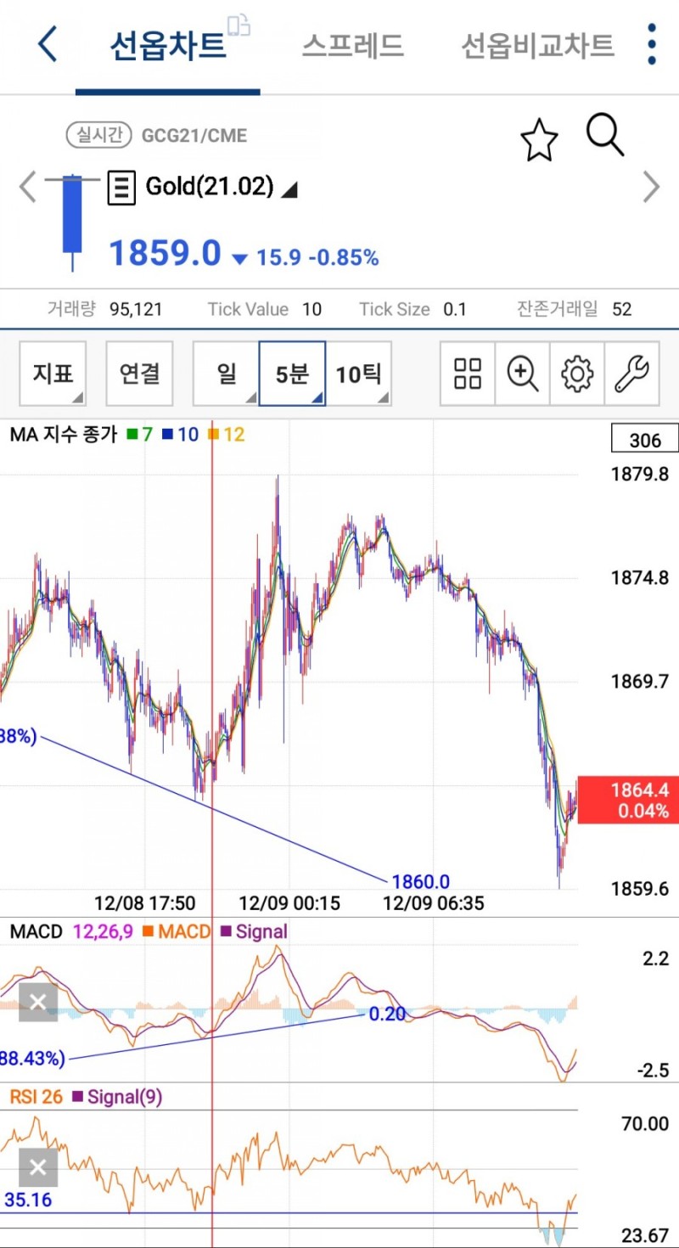The image size is (679, 1248).
Task: Tap the 88.43% MACD trendline label
Action: [x=32, y=1059]
